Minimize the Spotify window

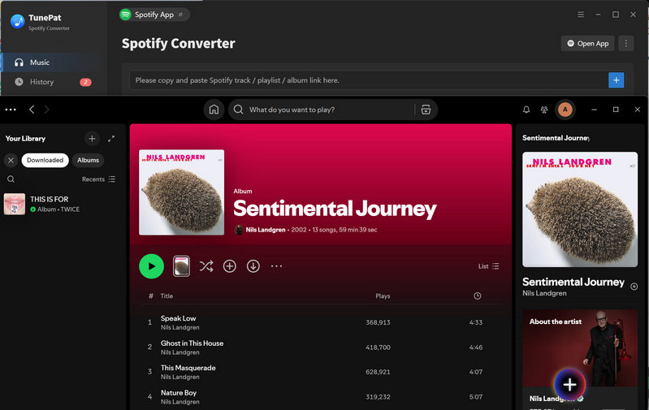pyautogui.click(x=594, y=110)
